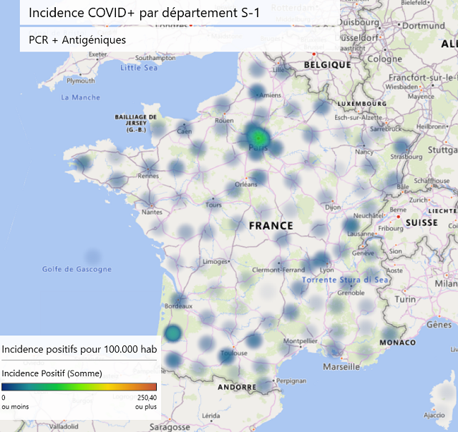
Task: Click the red capital marker in Belgium
Action: coord(313,53)
